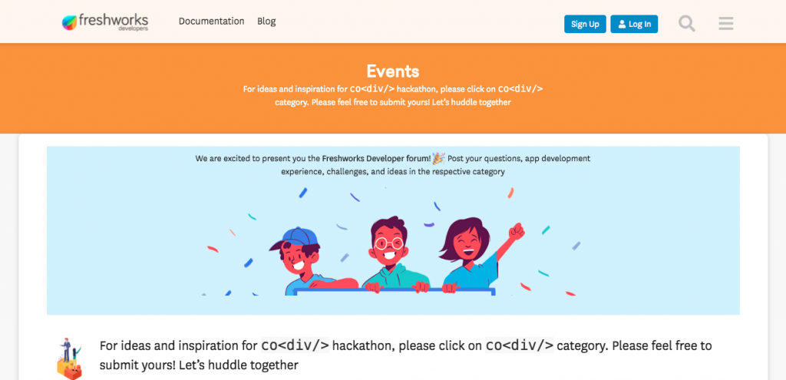Click bold "Freshworks Developer forum!" text

coord(376,158)
